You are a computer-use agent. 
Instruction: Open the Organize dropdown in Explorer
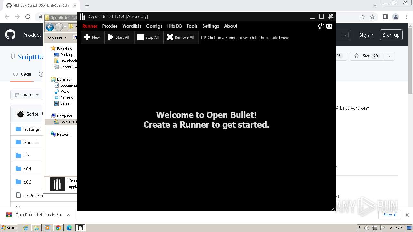57,37
